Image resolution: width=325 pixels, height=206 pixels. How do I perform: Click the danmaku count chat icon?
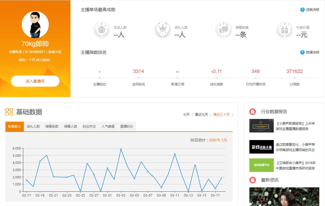[x=224, y=30]
